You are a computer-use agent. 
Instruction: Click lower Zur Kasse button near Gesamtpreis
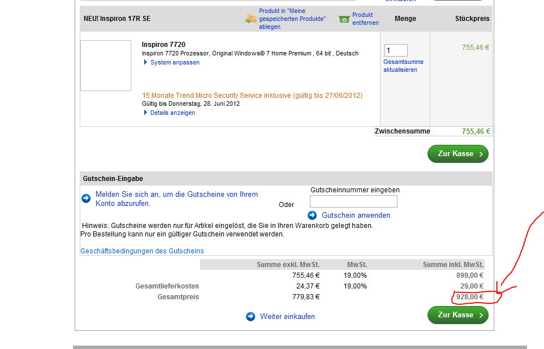(458, 315)
